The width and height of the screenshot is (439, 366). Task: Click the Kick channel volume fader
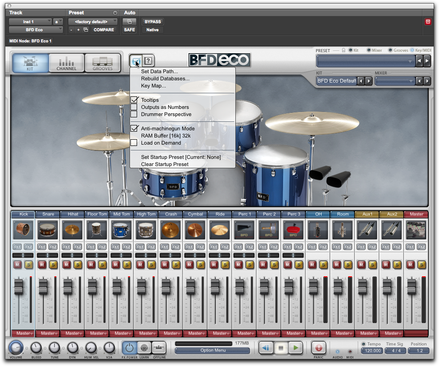(x=18, y=287)
